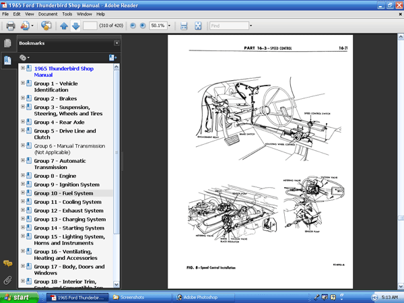Expand the Group 3 - Suspension bookmark
Viewport: 404px width, 303px height.
coord(23,106)
